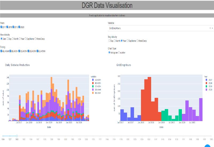The height and width of the screenshot is (147, 214).
Task: Select Month under View data by
Action: tap(13, 39)
